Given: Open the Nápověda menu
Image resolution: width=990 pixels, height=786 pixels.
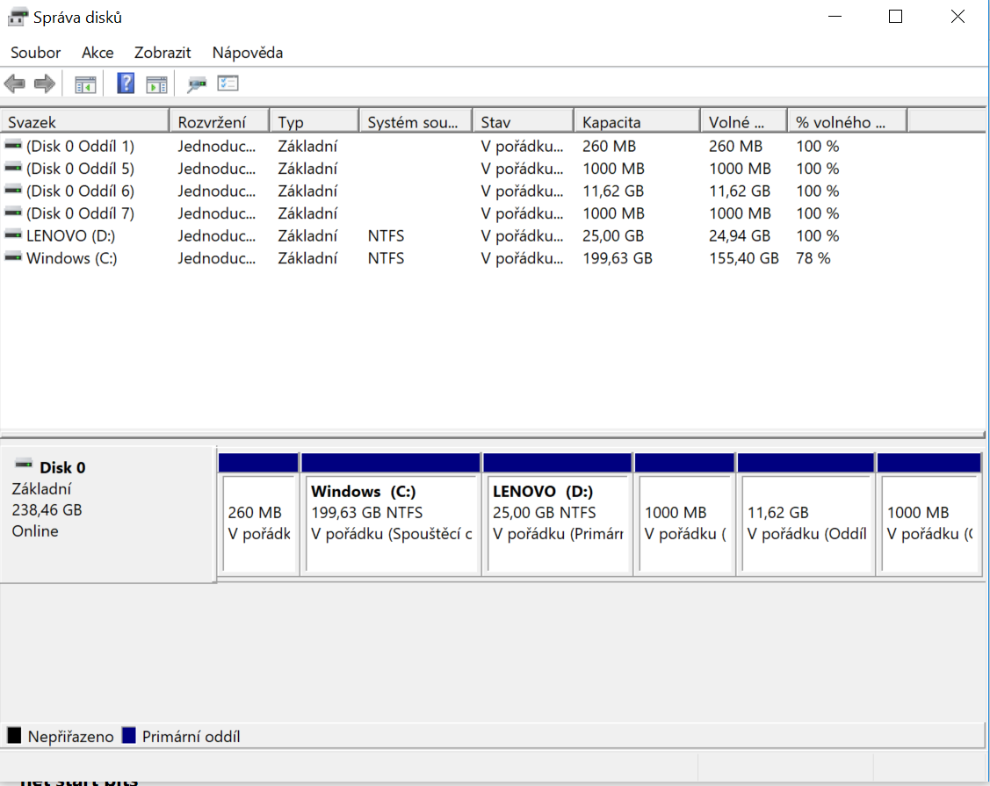Looking at the screenshot, I should click(248, 53).
